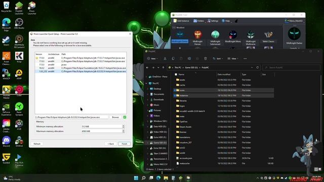Open File Explorer see-more ellipsis menu
The width and height of the screenshot is (324, 182).
coord(245,59)
